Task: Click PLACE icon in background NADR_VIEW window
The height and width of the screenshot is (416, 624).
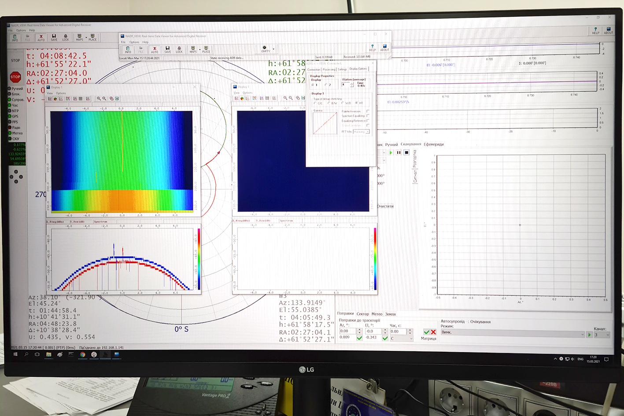Action: click(x=92, y=37)
